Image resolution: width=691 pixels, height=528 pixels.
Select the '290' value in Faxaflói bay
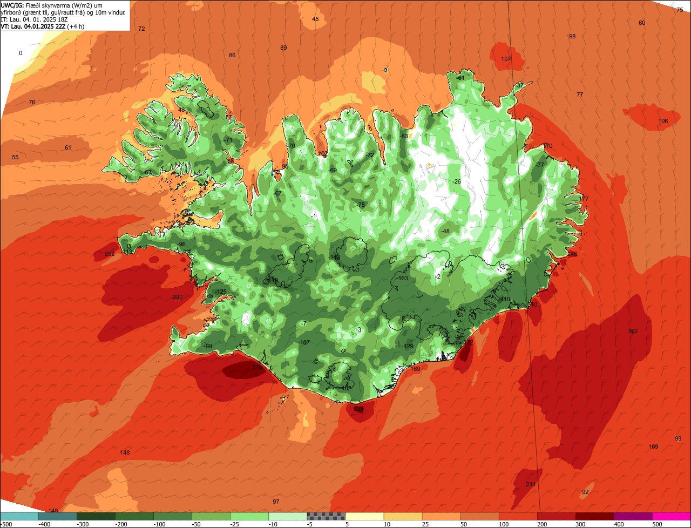coord(178,297)
